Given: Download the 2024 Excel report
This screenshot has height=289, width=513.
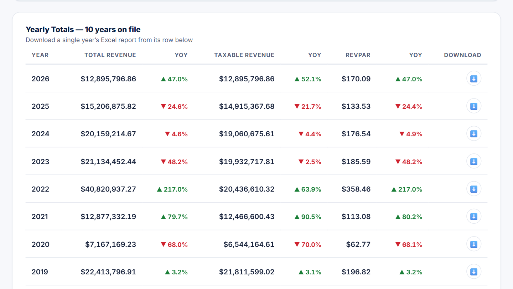Looking at the screenshot, I should pos(474,134).
